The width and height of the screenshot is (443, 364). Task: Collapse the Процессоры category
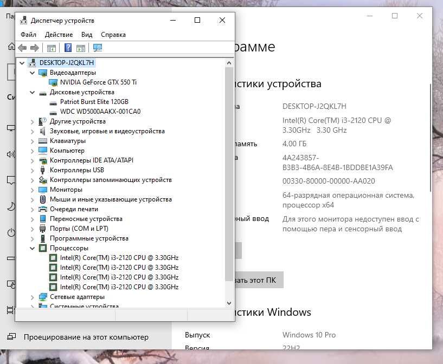[x=32, y=248]
